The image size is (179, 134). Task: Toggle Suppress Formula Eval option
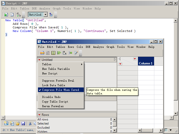[x=61, y=81]
